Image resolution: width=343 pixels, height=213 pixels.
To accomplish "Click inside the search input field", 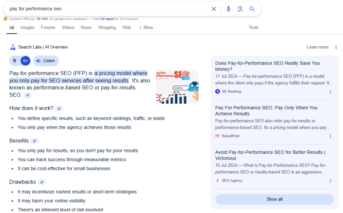I will pyautogui.click(x=100, y=9).
